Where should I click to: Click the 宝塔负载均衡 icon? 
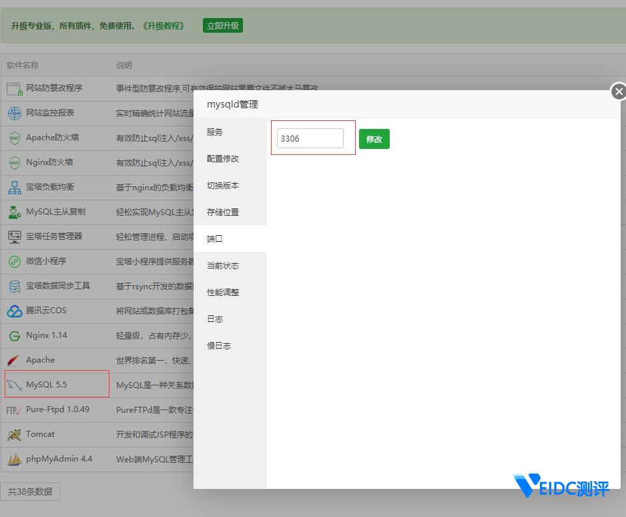pos(15,187)
